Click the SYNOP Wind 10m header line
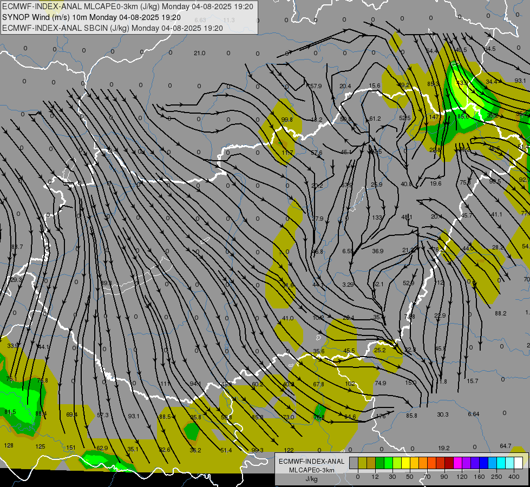The image size is (530, 487). pyautogui.click(x=91, y=17)
